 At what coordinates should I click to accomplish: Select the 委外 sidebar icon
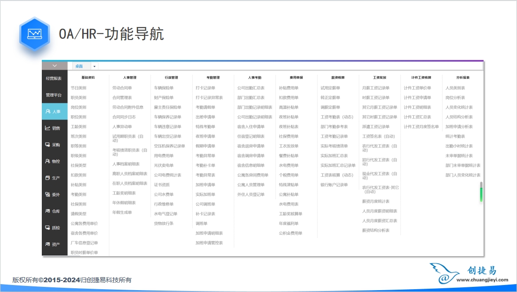(x=47, y=194)
